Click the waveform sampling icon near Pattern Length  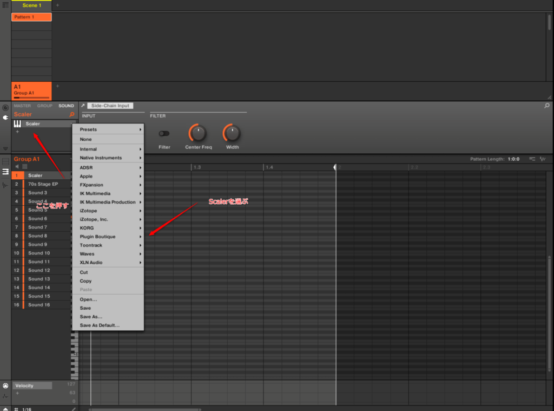point(543,159)
